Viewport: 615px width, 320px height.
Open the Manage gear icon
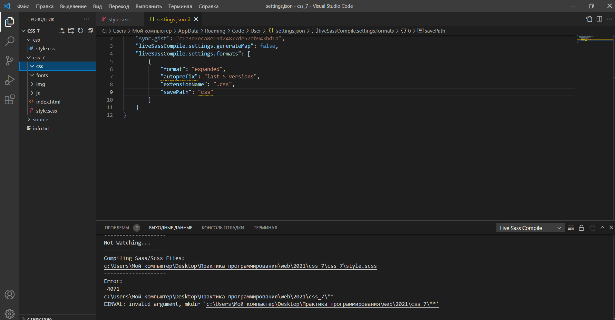coord(10,314)
